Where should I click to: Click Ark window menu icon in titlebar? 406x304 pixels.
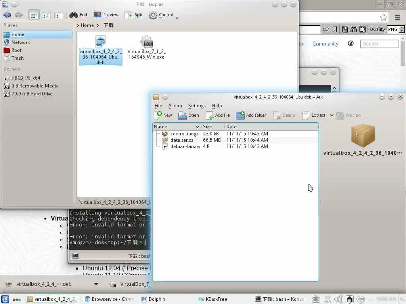[156, 97]
